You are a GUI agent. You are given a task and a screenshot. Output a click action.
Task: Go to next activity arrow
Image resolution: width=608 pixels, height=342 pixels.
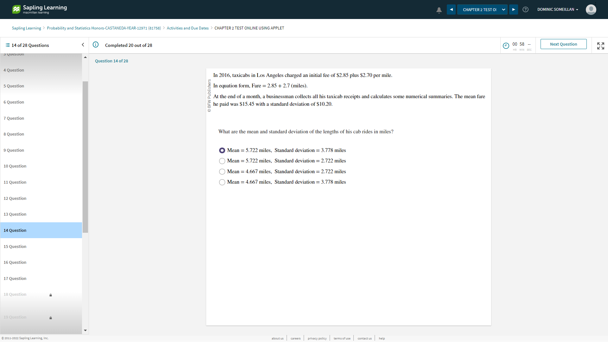[x=514, y=9]
